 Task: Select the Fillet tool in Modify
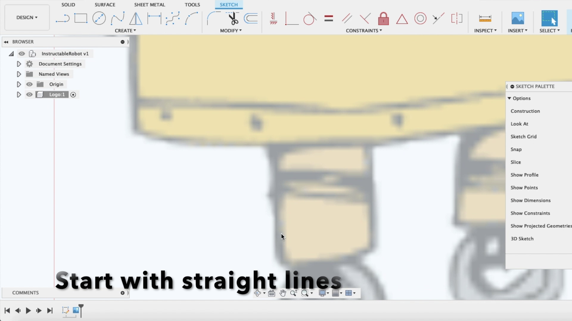(x=212, y=18)
